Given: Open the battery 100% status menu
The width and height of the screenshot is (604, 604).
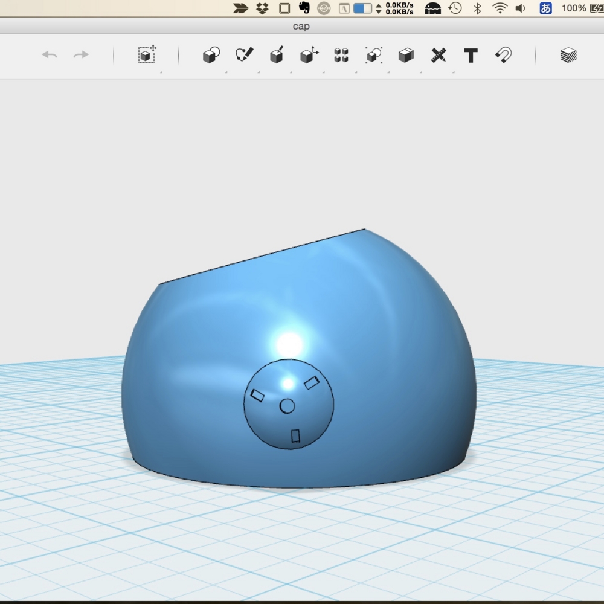Looking at the screenshot, I should pos(582,8).
